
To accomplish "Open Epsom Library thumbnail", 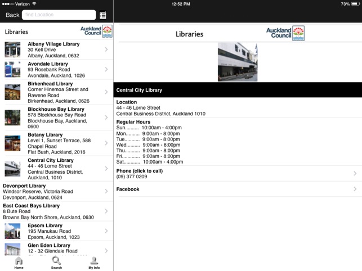I will 12,231.
